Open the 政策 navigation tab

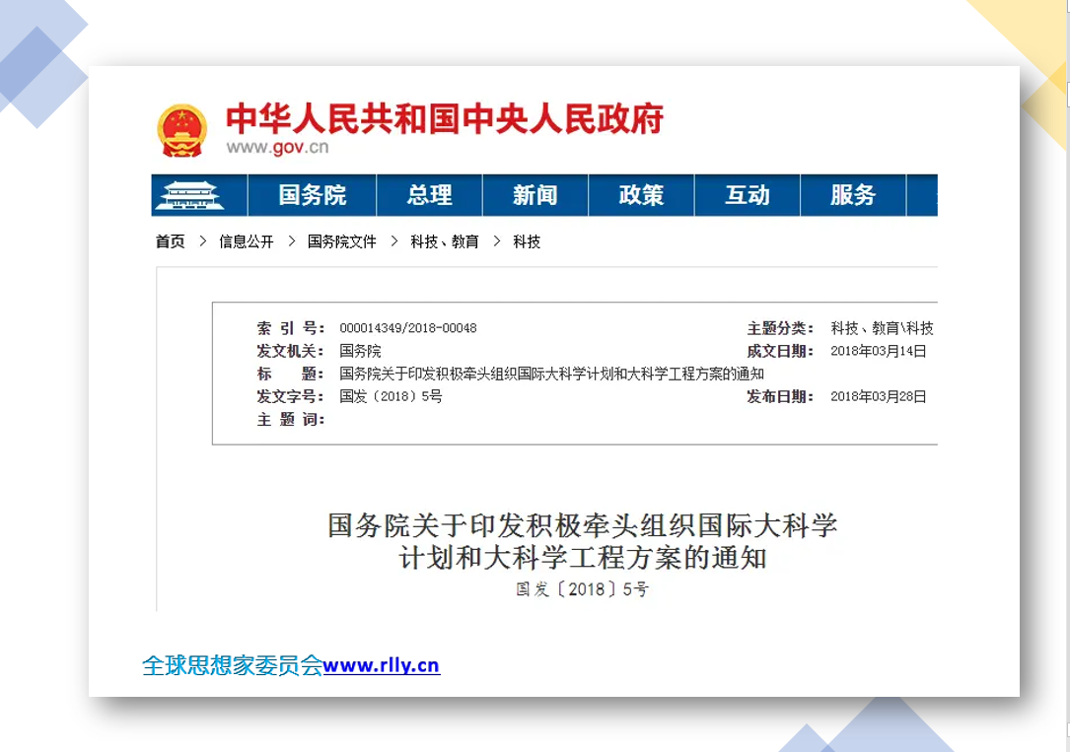pos(641,195)
